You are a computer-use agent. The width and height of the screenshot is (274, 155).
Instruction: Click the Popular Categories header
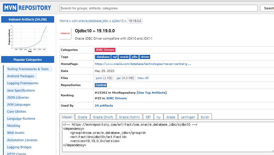tap(28, 60)
